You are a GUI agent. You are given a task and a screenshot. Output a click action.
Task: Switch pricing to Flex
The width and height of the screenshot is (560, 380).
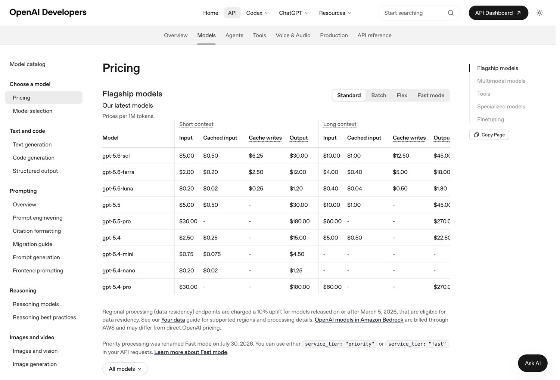point(402,95)
